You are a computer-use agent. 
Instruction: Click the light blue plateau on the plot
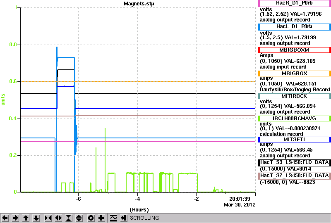[66, 57]
